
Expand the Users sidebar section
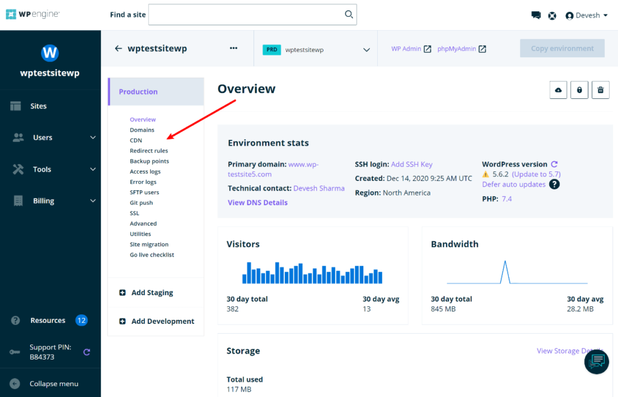tap(42, 137)
